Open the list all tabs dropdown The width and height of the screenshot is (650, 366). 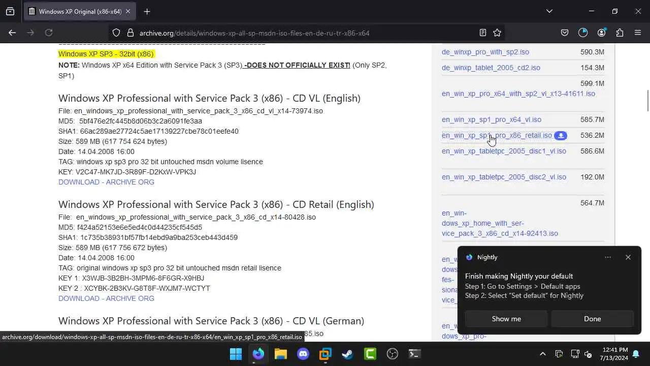[549, 11]
